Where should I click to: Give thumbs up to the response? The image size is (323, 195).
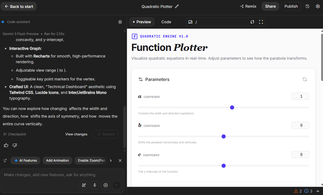pos(6,145)
